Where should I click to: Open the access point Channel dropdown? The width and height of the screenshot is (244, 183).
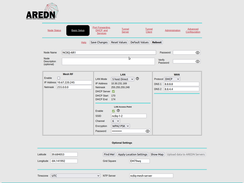pyautogui.click(x=115, y=121)
